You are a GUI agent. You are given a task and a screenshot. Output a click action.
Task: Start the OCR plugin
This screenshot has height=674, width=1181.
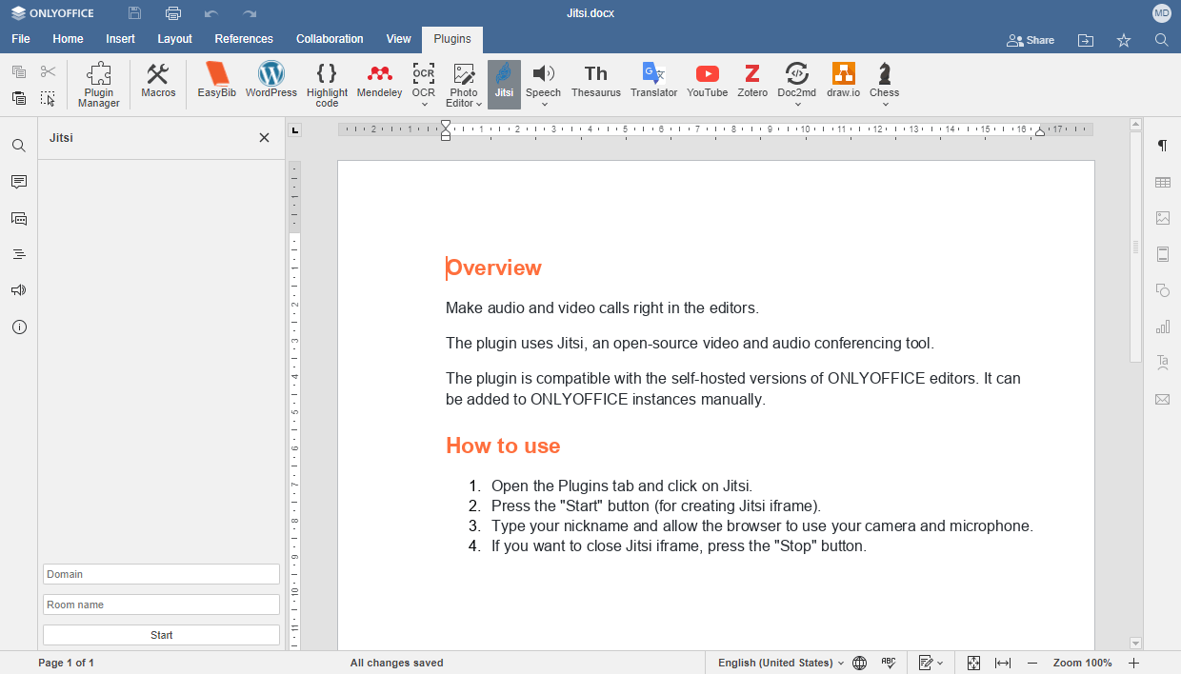[424, 78]
